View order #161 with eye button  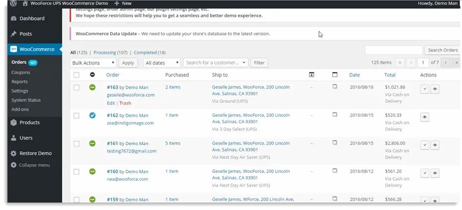click(x=435, y=145)
